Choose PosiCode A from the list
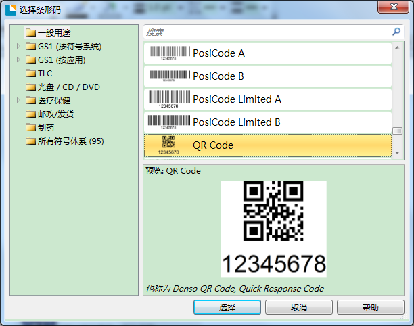 pos(268,53)
